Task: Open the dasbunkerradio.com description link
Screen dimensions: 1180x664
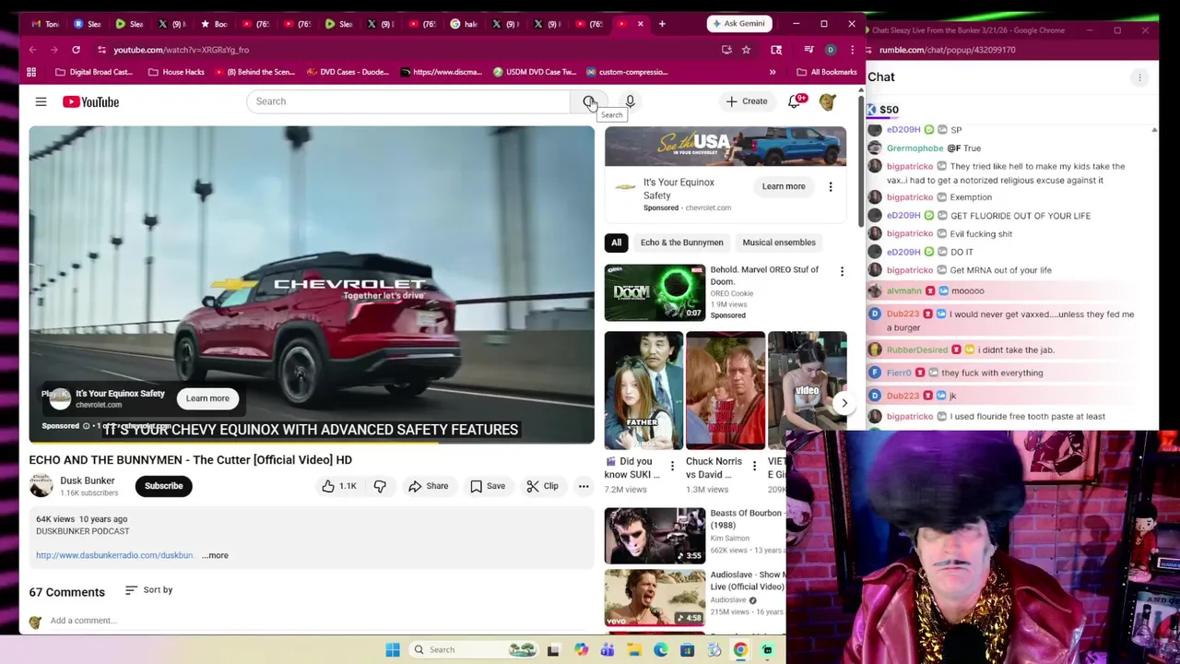Action: tap(114, 555)
